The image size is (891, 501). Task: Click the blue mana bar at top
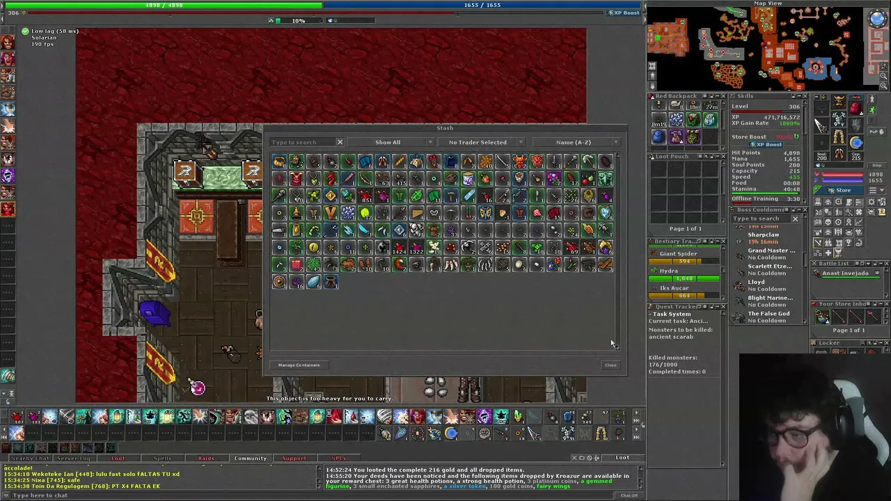pos(482,5)
